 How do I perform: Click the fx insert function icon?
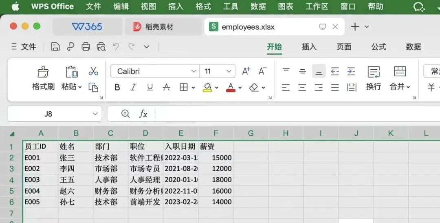coord(143,114)
